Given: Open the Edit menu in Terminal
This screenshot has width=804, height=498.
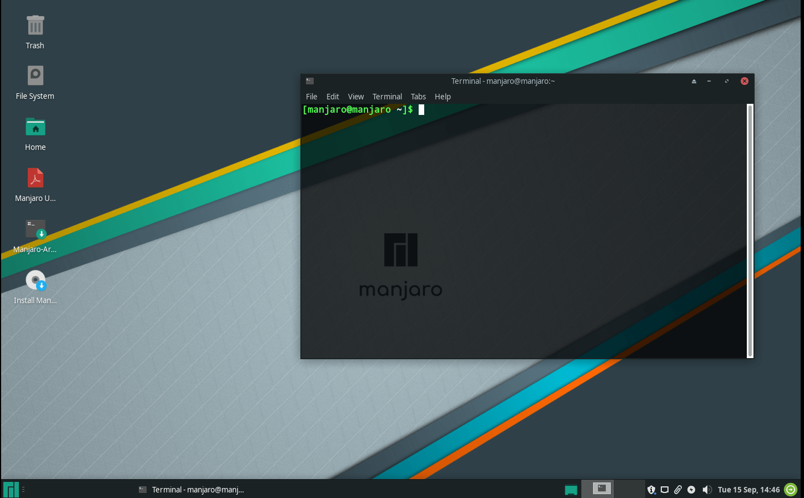Looking at the screenshot, I should pyautogui.click(x=333, y=97).
